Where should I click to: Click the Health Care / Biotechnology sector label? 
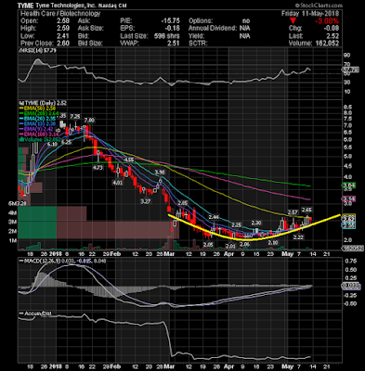tap(60, 14)
